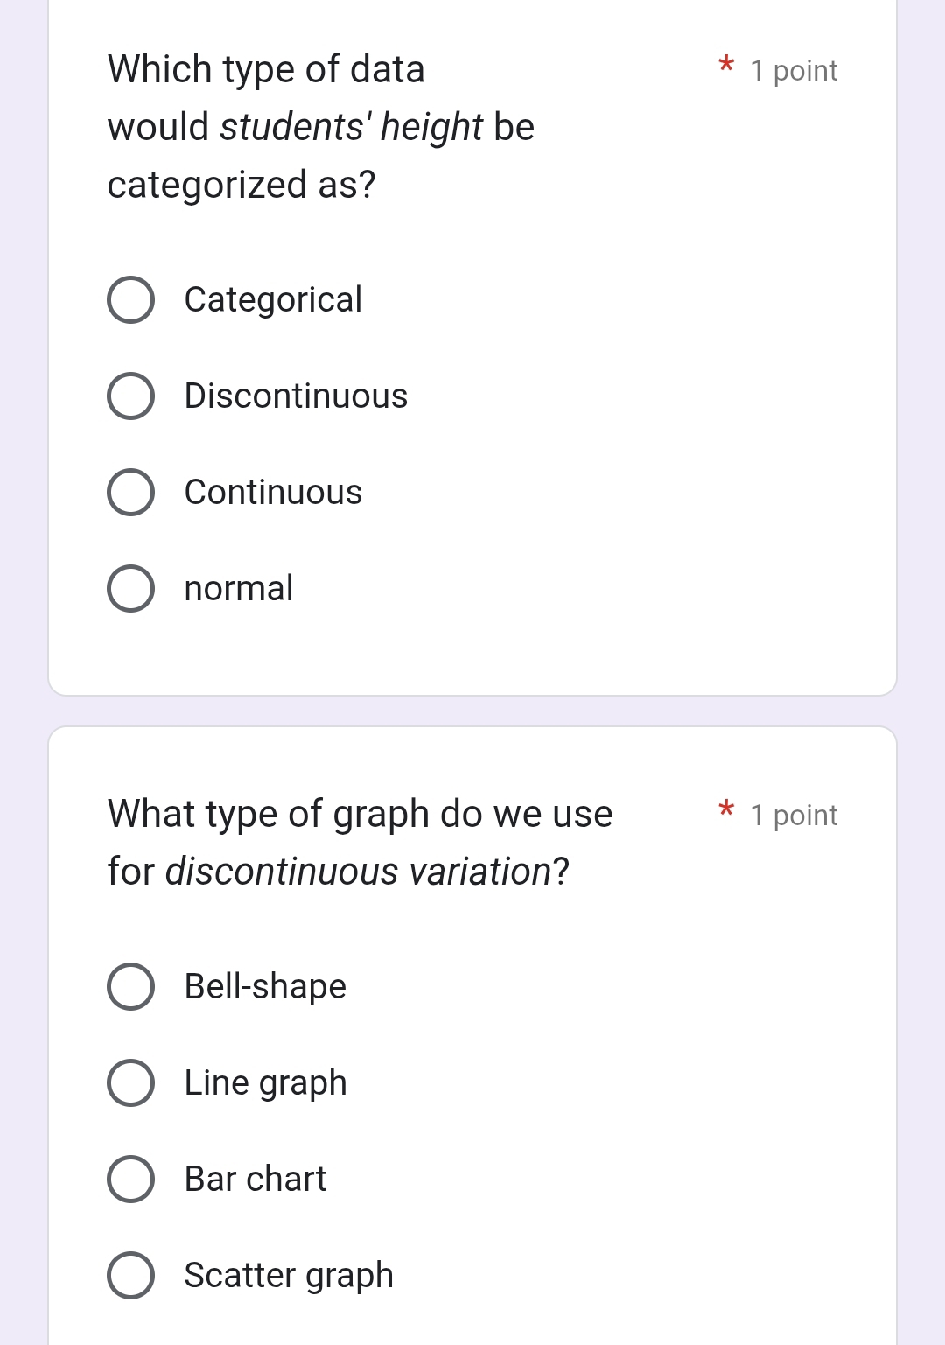Select the Scatter graph radio button
This screenshot has height=1345, width=945.
tap(131, 1276)
